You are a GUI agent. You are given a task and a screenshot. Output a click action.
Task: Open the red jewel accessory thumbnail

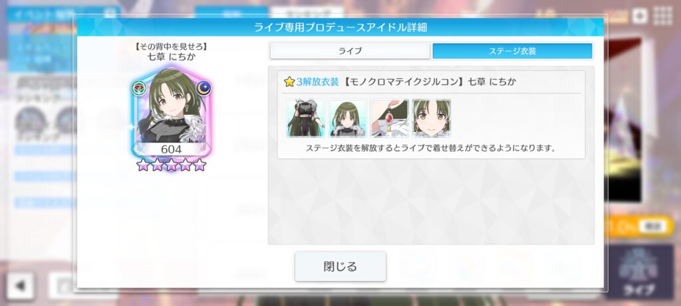(x=390, y=118)
